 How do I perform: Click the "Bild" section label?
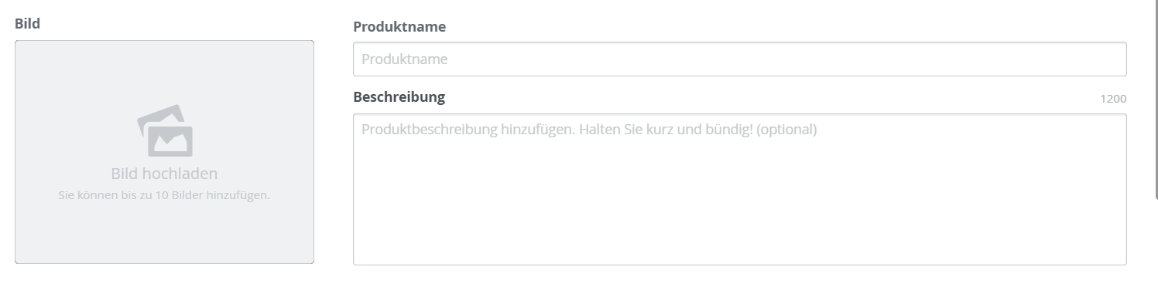[x=27, y=24]
